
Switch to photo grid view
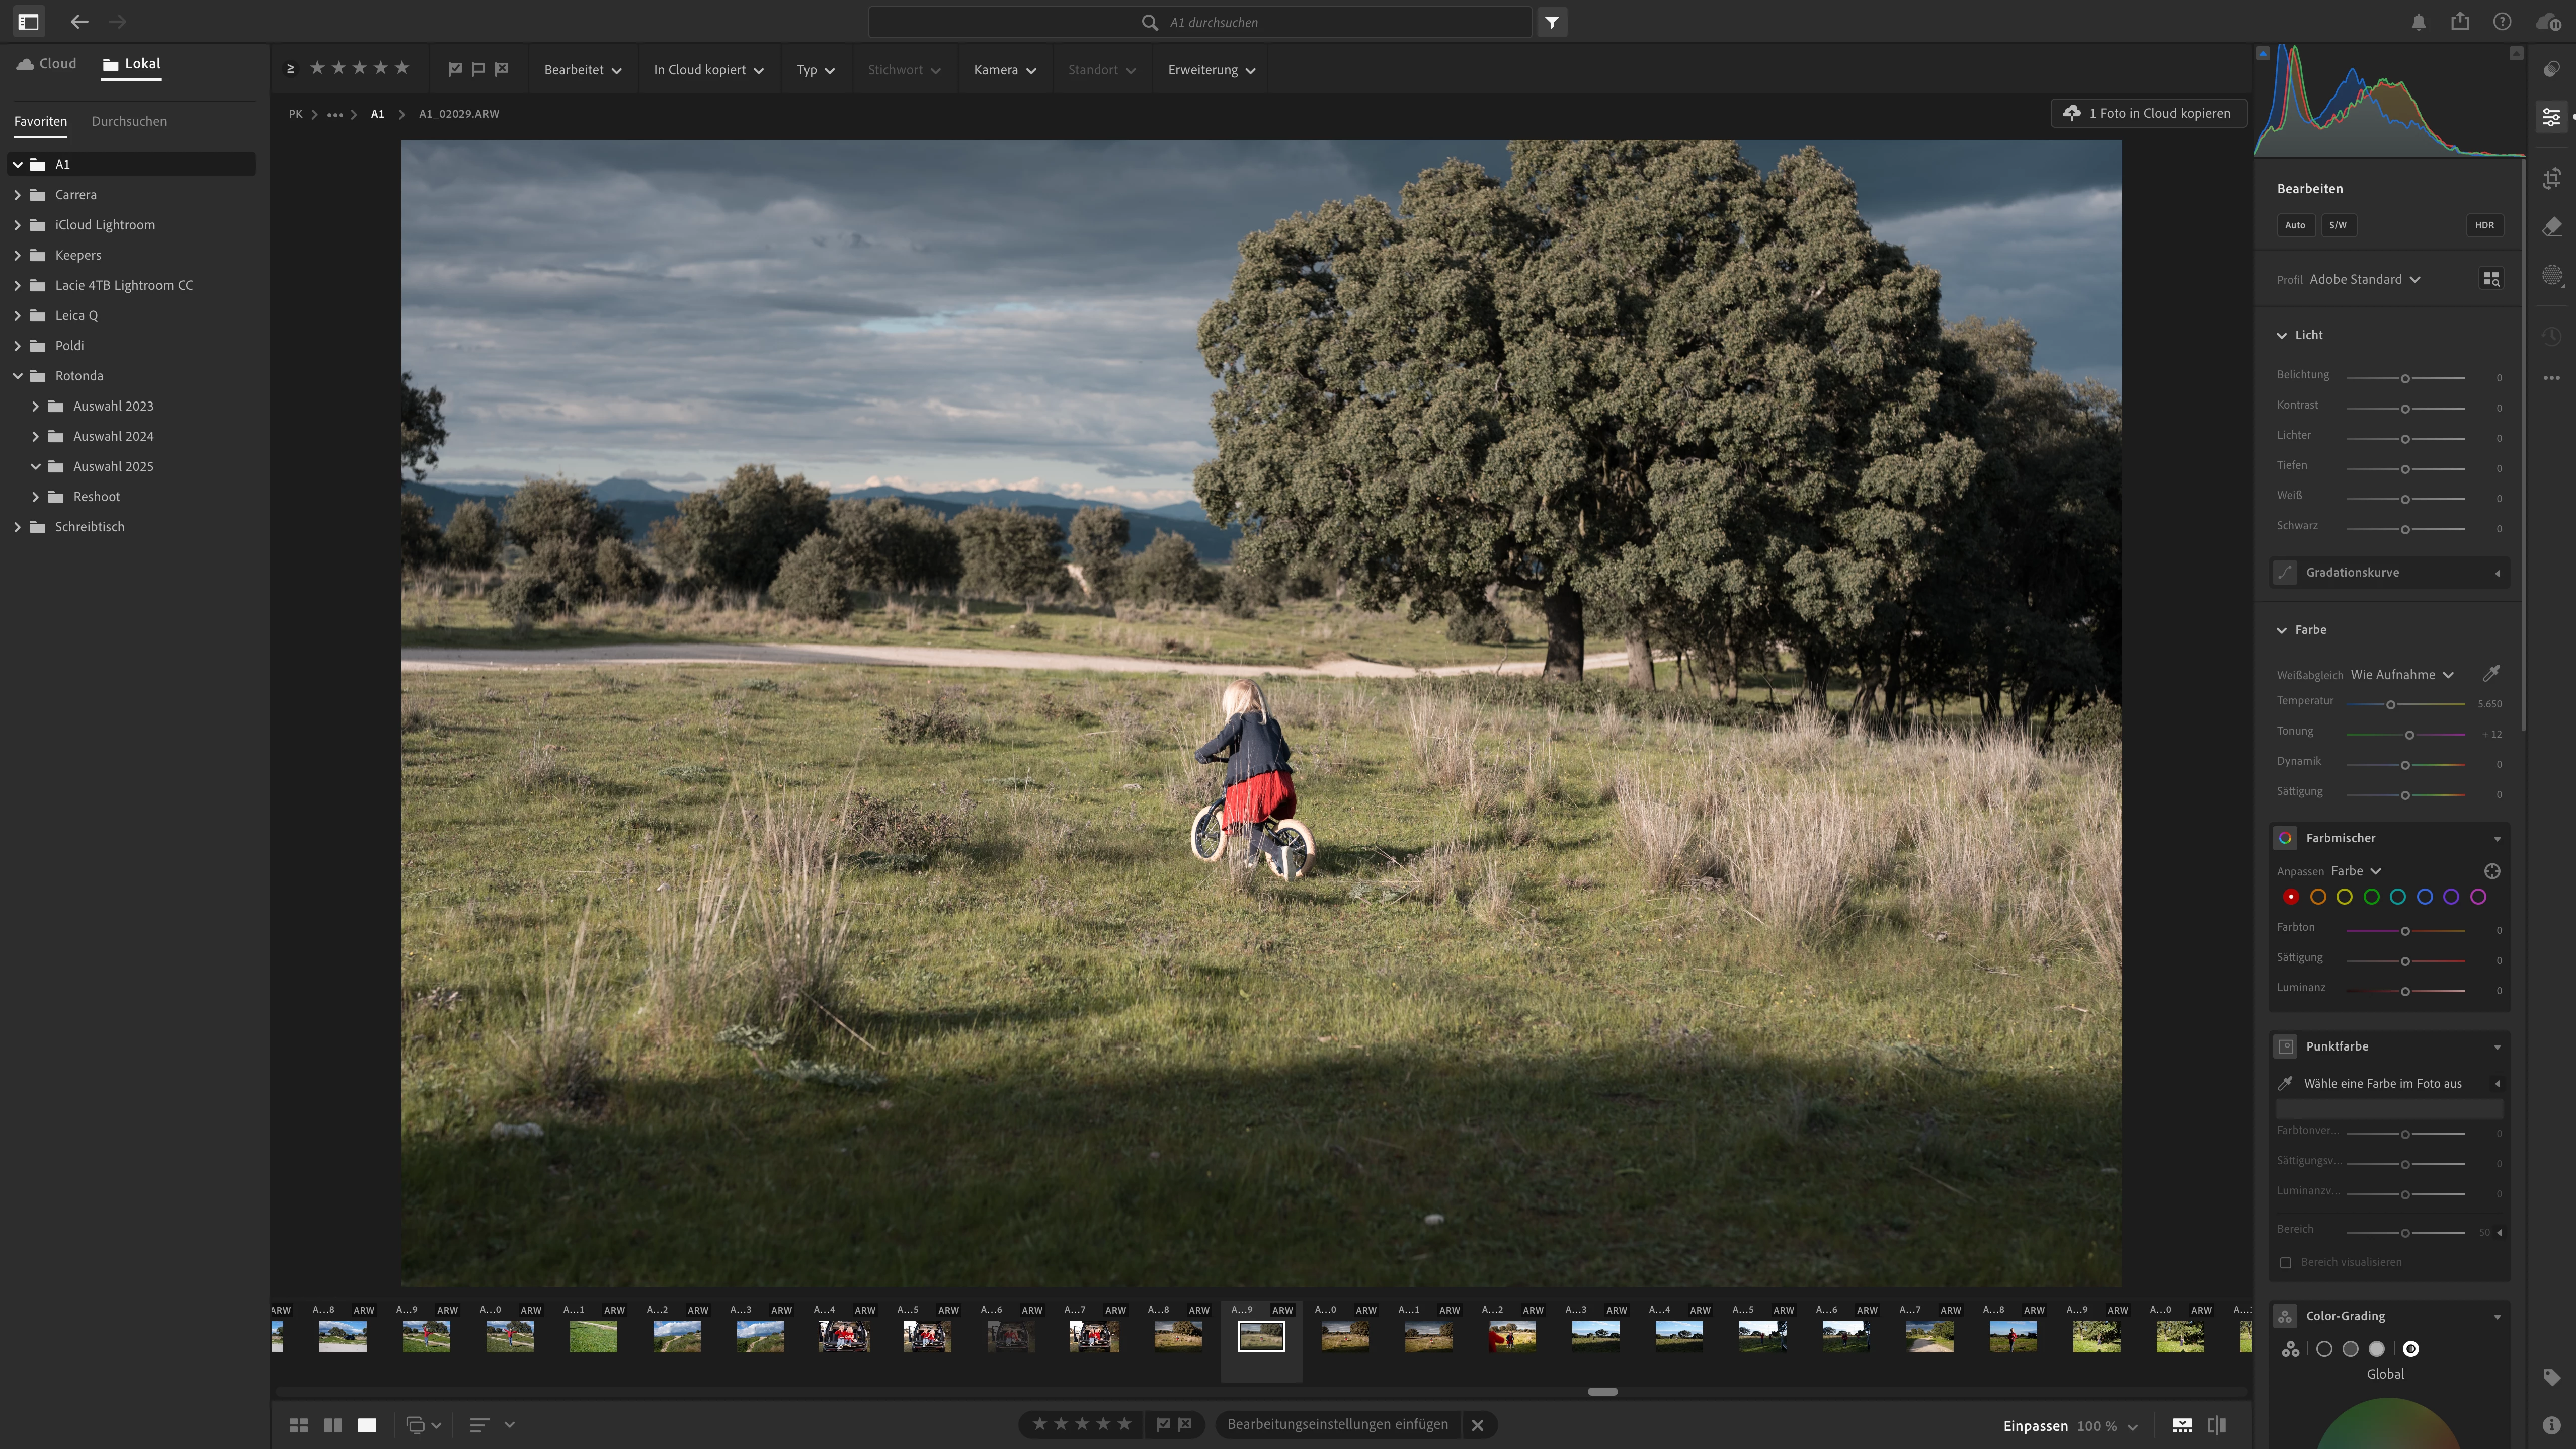[298, 1425]
